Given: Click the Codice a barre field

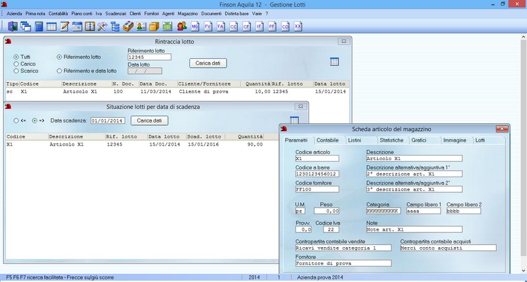Looking at the screenshot, I should coord(317,174).
